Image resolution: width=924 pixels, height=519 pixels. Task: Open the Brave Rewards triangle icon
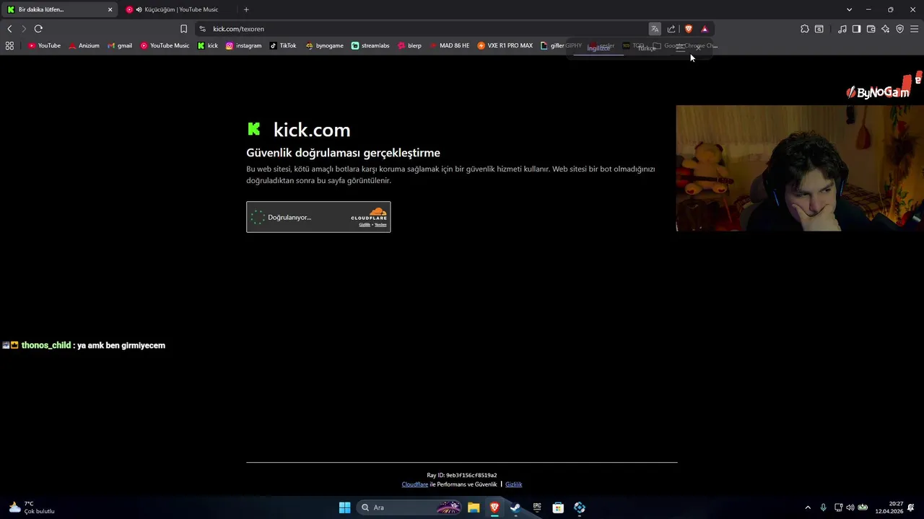click(705, 29)
